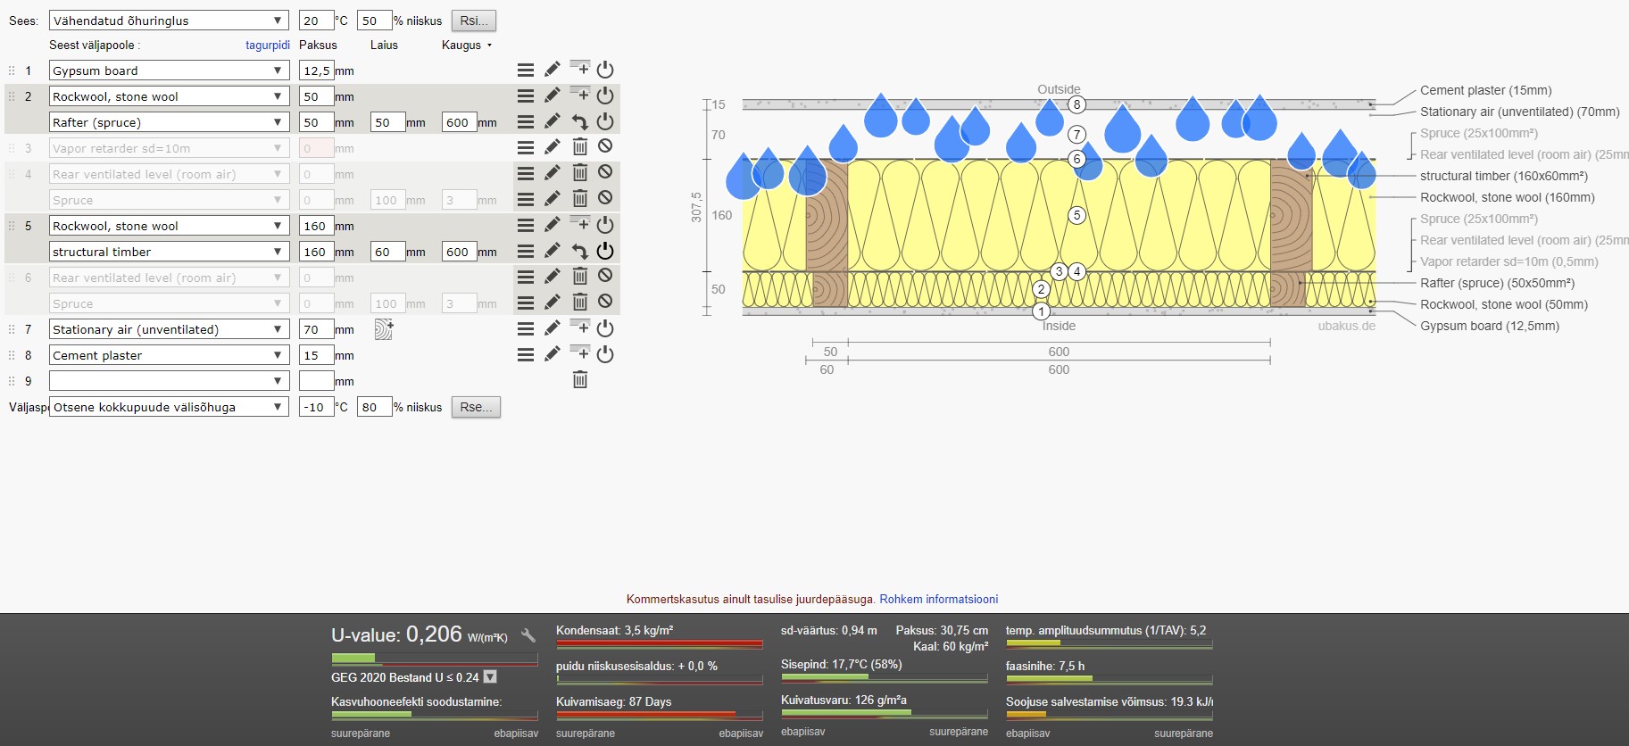Toggle power icon for the Gypsum board layer
The image size is (1629, 746).
click(x=605, y=70)
